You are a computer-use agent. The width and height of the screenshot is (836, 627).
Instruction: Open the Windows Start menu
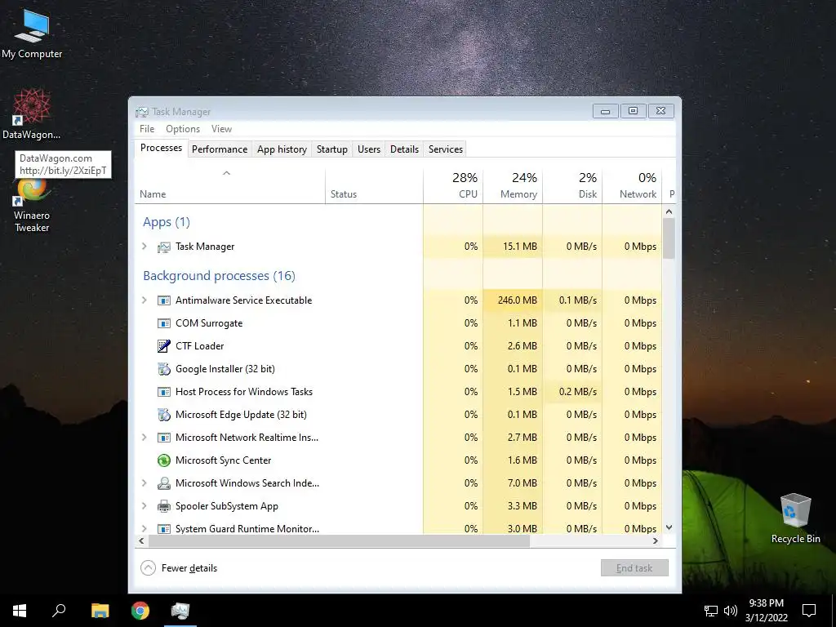[20, 611]
